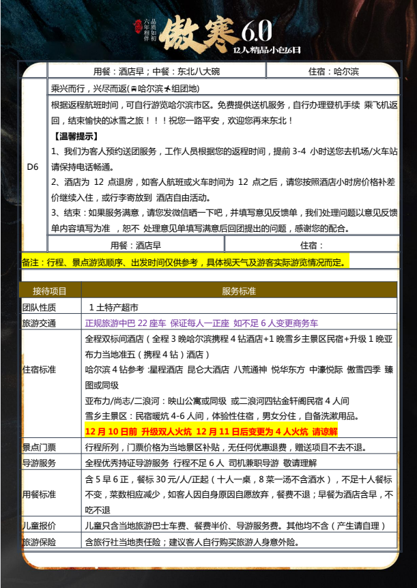Select purple text 正规旅游中巴 22 座车
Viewport: 417px width, 588px height.
click(126, 323)
